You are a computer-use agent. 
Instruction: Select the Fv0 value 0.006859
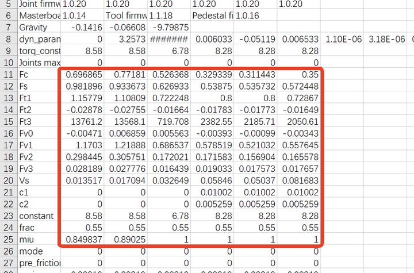[126, 134]
